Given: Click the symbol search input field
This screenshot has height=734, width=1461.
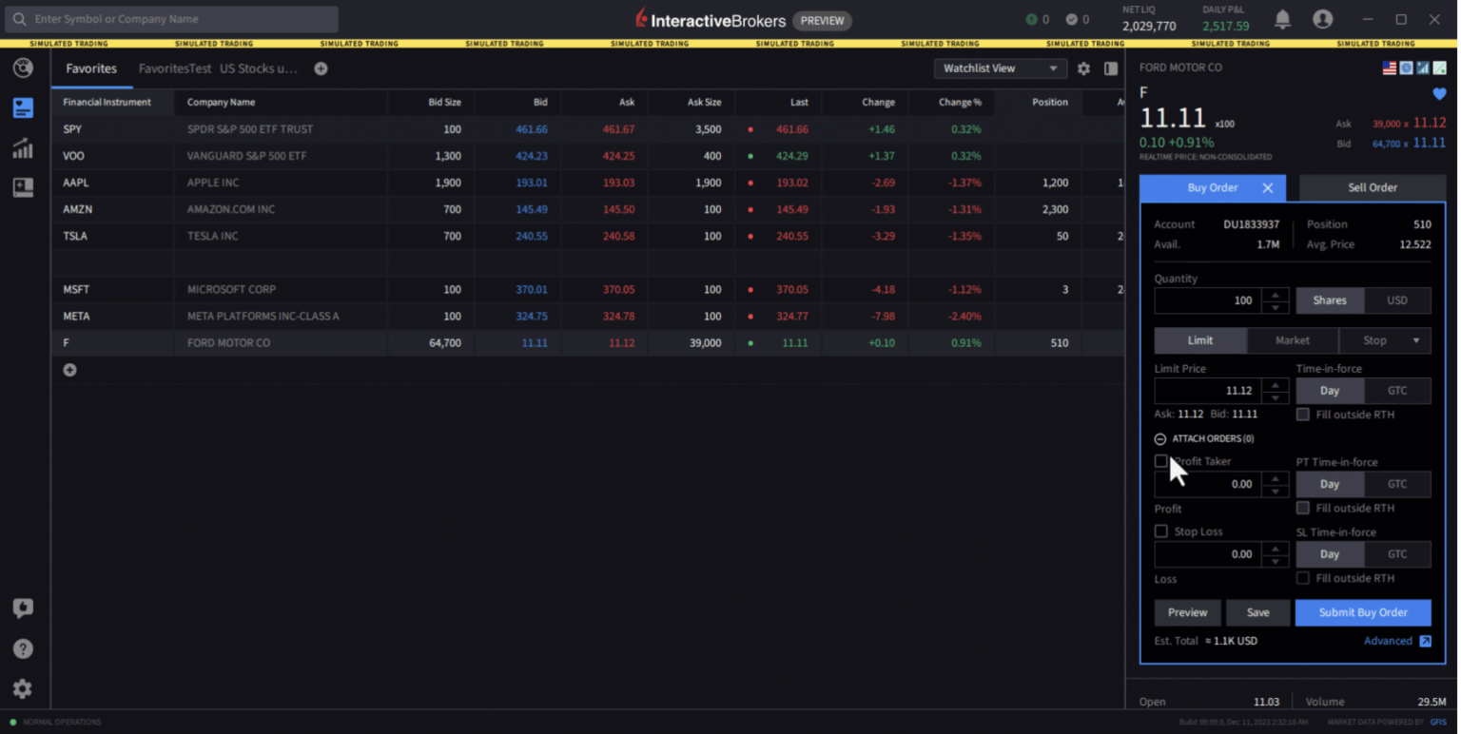Looking at the screenshot, I should click(171, 19).
